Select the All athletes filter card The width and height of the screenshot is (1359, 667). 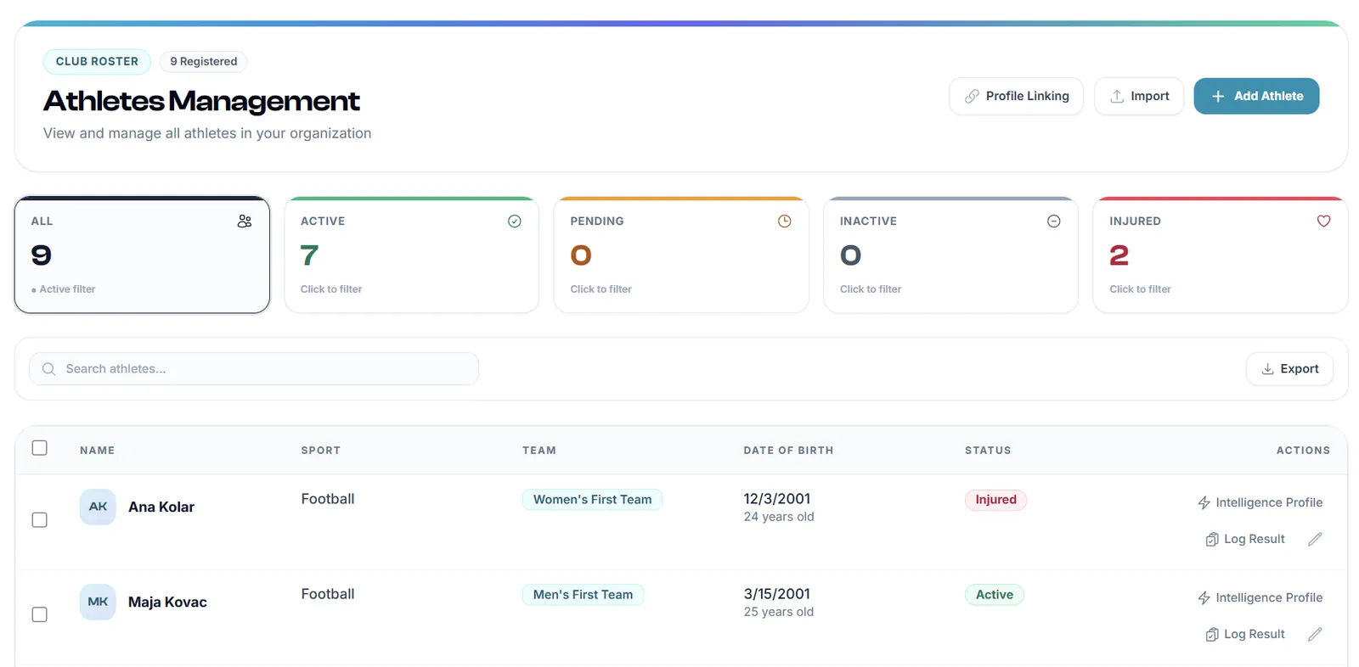(x=142, y=255)
